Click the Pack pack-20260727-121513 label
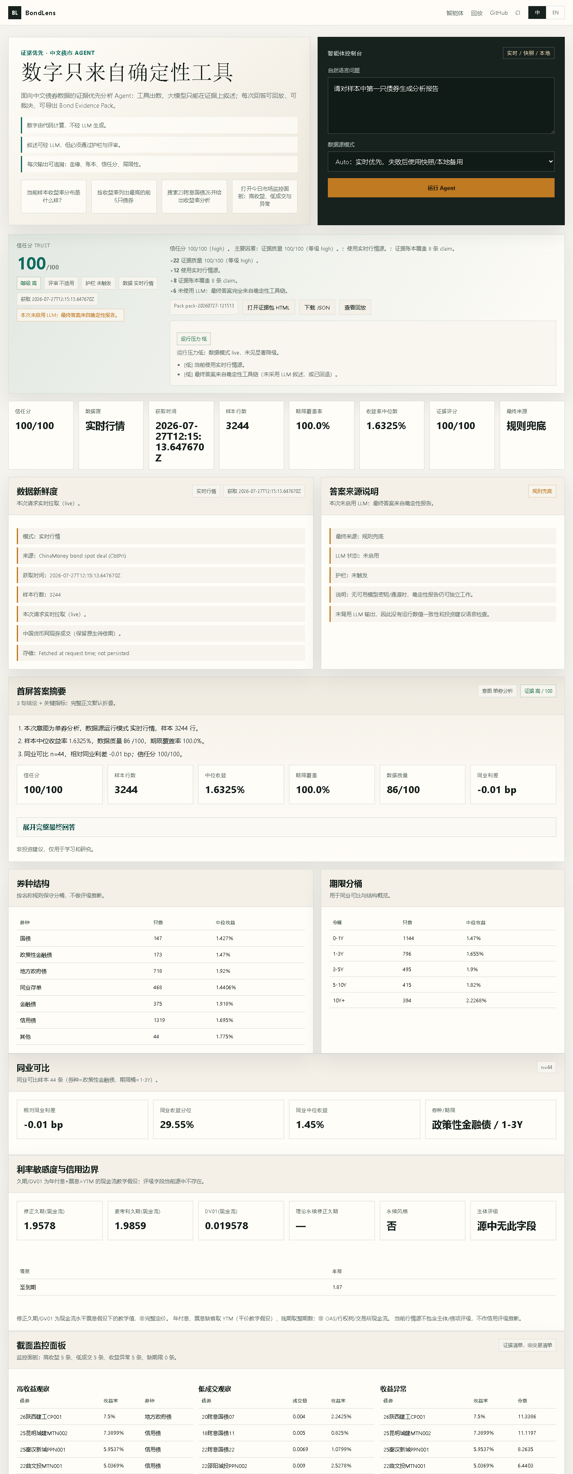 [204, 306]
